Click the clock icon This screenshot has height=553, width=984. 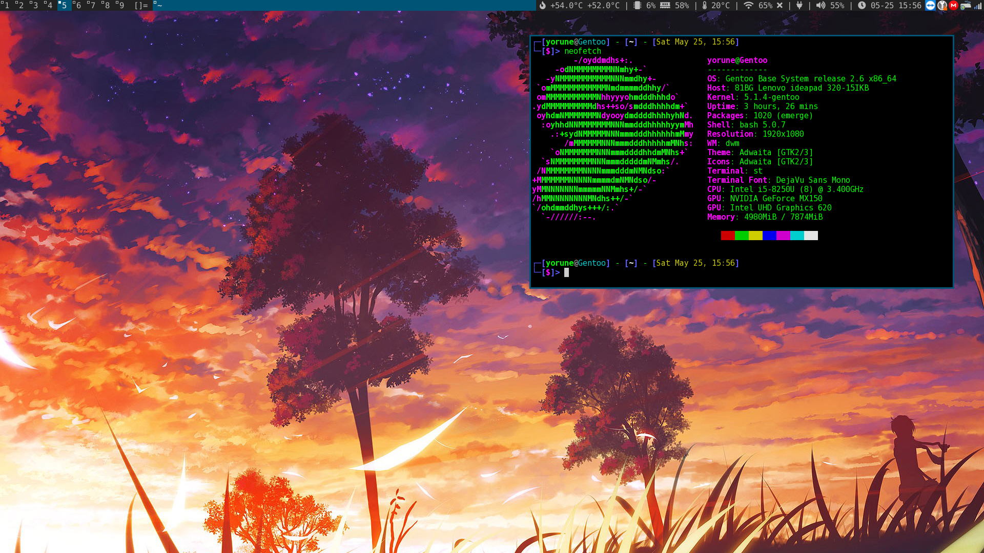tap(862, 6)
